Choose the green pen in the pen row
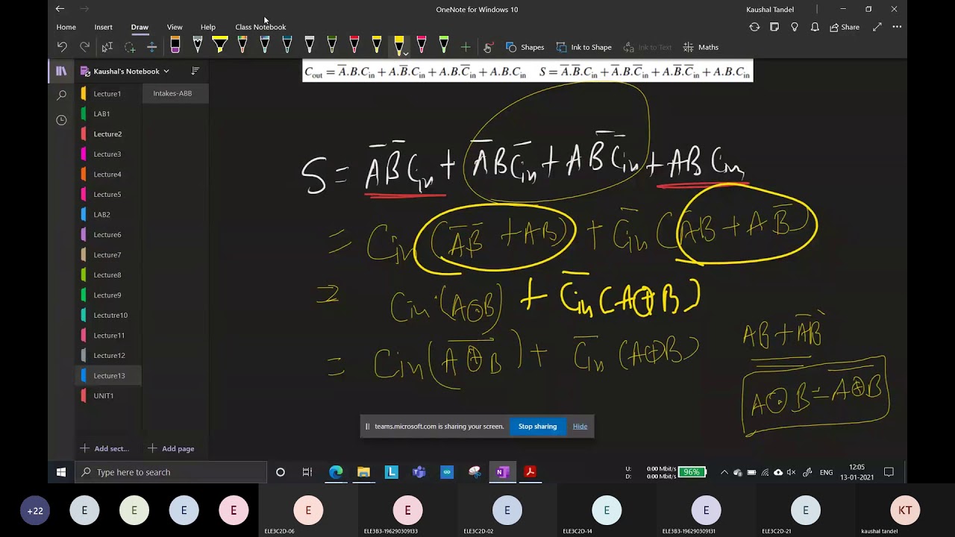The height and width of the screenshot is (537, 955). point(332,46)
